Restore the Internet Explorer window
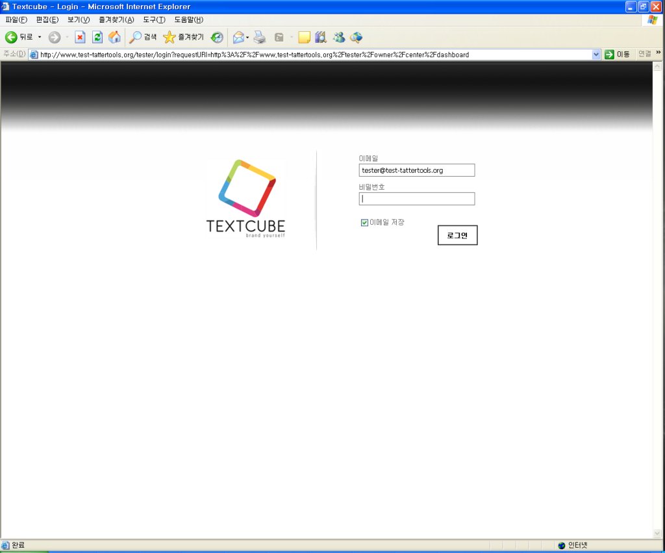Image resolution: width=665 pixels, height=553 pixels. tap(644, 6)
